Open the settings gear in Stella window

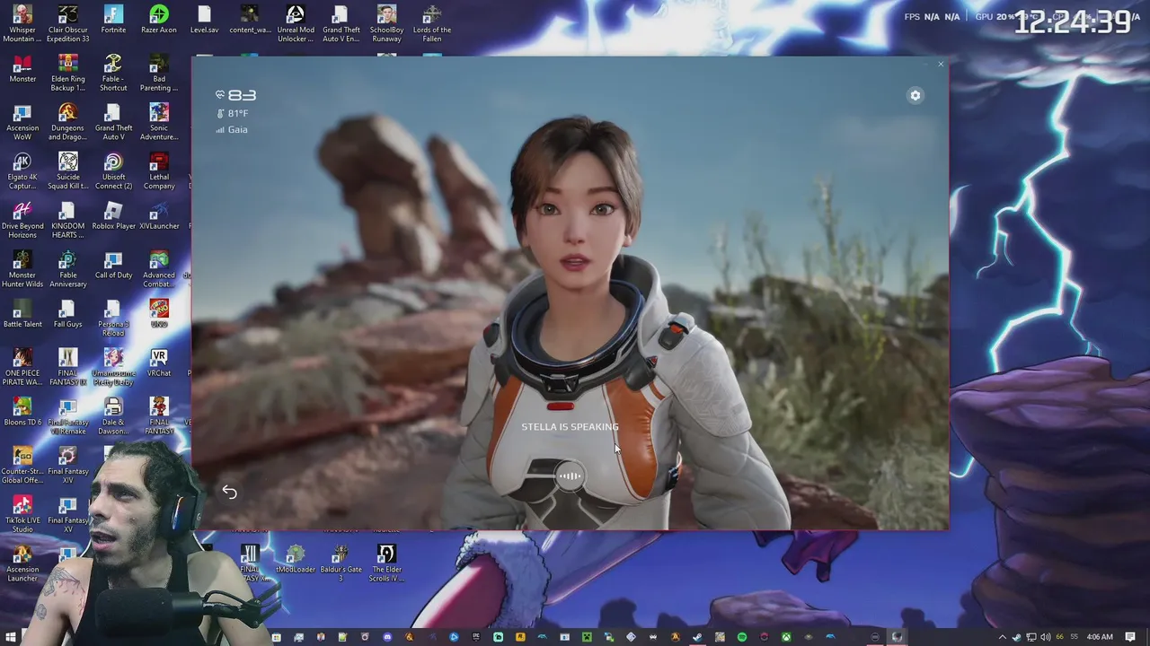[x=915, y=95]
